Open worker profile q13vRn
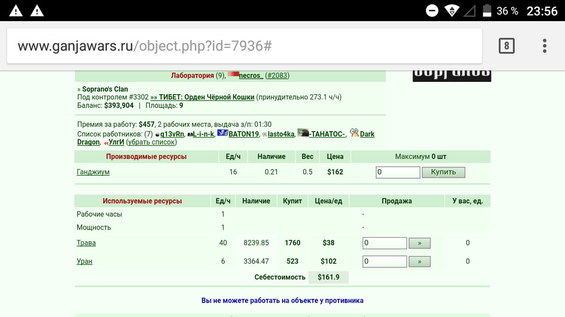Viewport: 565px width, 317px height. click(x=173, y=134)
